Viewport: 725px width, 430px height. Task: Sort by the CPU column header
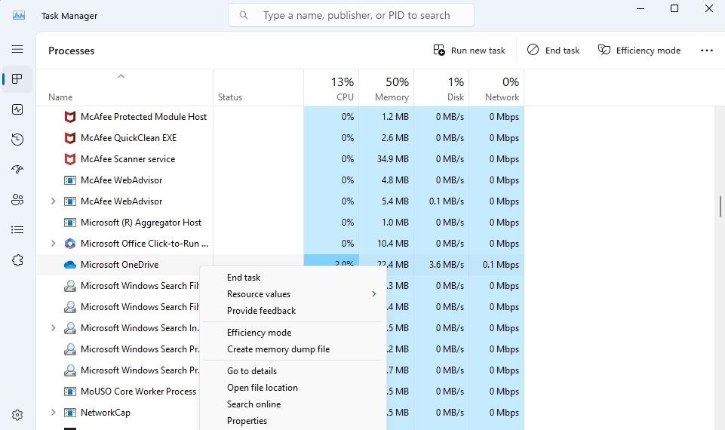point(331,88)
